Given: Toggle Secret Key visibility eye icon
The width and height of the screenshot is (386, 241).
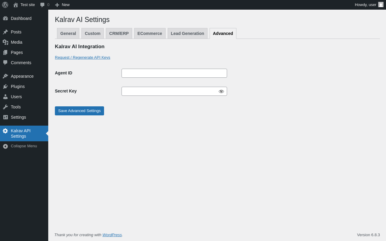Looking at the screenshot, I should point(221,91).
